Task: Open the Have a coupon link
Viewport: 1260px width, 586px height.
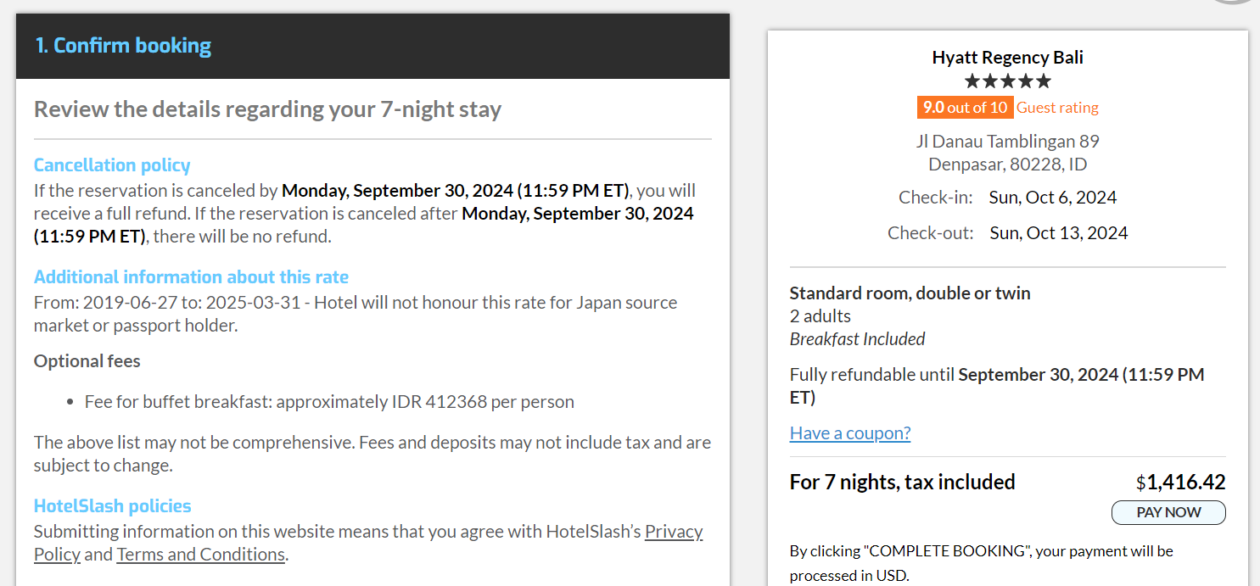Action: pos(849,433)
